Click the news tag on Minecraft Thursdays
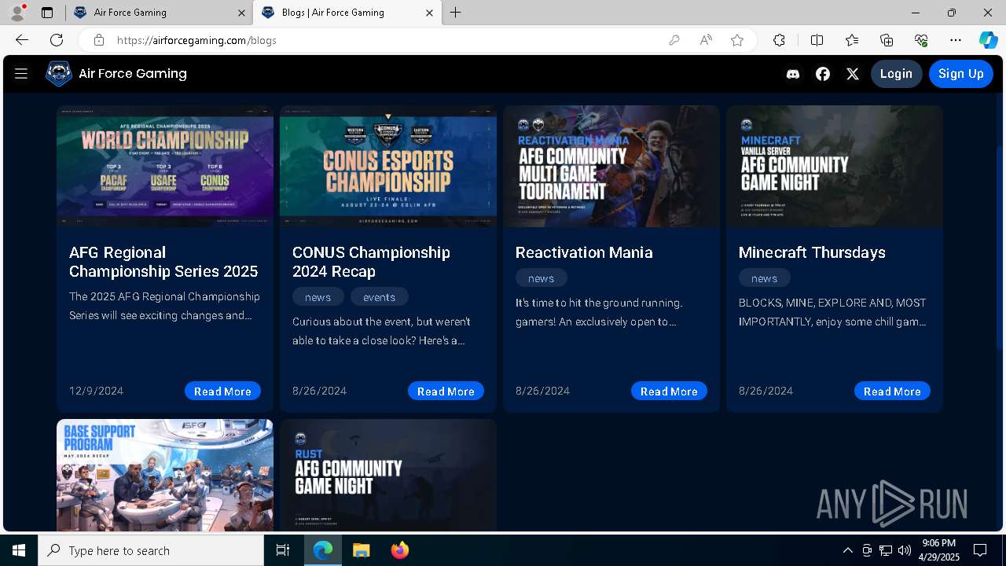The image size is (1006, 566). 765,278
